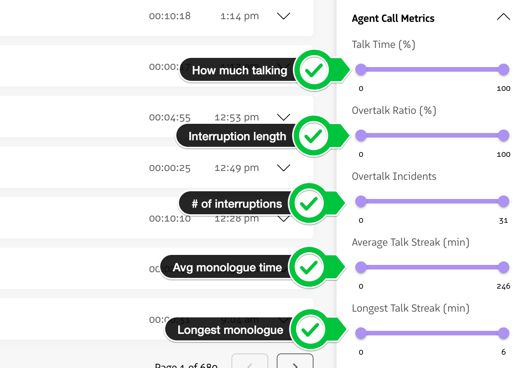The width and height of the screenshot is (522, 368).
Task: Click the Longest Talk Streak slider left handle
Action: click(x=361, y=333)
